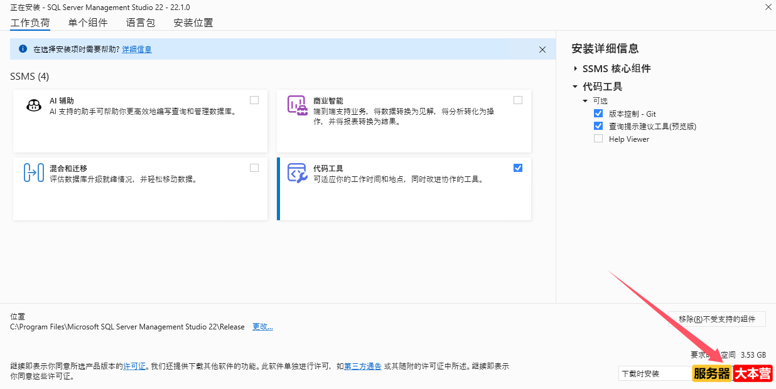Screen dimensions: 776x389
Task: Click the 混合和迁移 migration icon
Action: point(32,172)
